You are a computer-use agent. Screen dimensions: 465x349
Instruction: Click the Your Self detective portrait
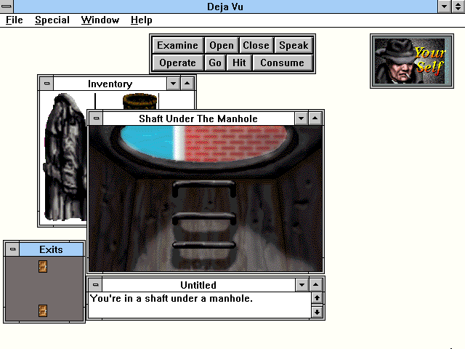412,61
